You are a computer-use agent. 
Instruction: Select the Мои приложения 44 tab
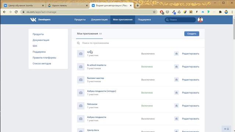(89, 34)
